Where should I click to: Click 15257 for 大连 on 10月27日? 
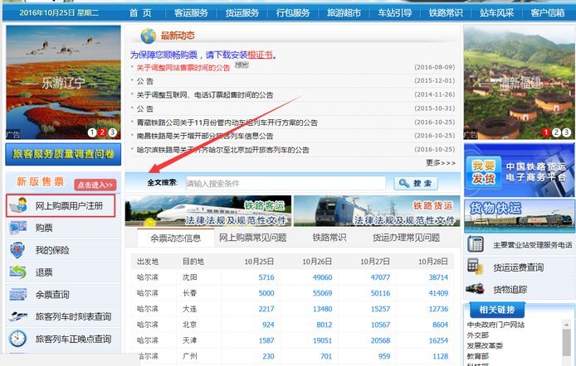(380, 309)
